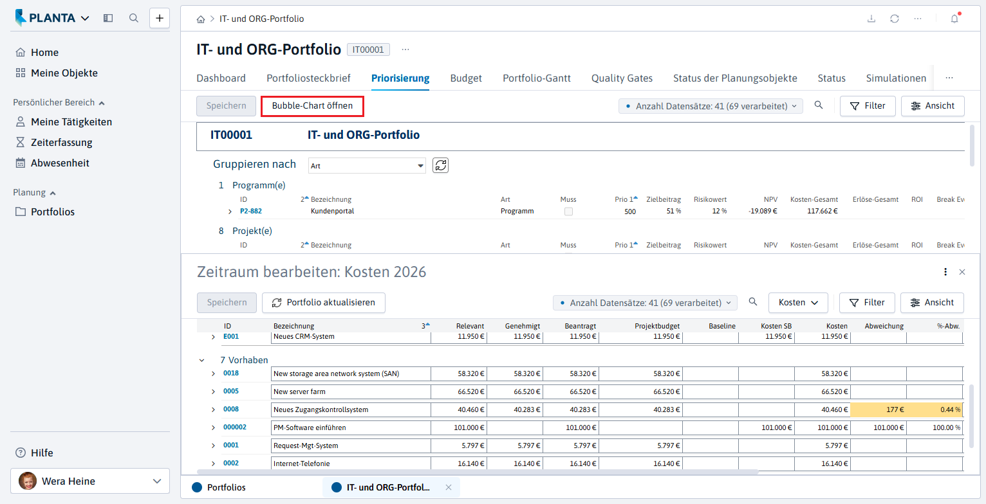Close the Zeitraum bearbeiten panel
The height and width of the screenshot is (504, 986).
click(962, 272)
